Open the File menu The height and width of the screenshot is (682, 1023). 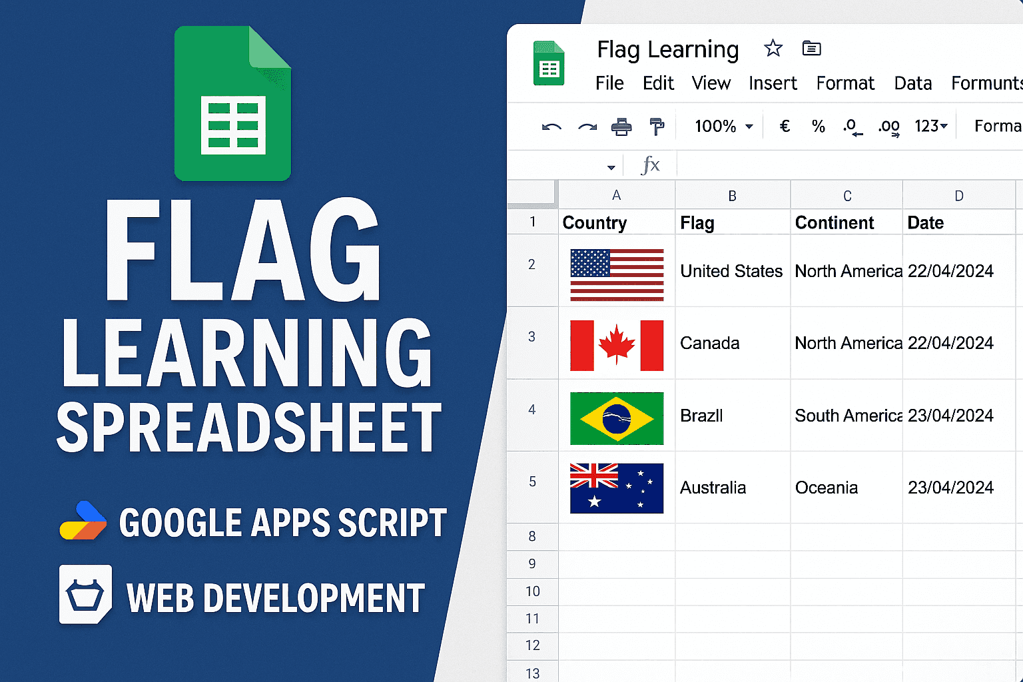click(x=609, y=83)
